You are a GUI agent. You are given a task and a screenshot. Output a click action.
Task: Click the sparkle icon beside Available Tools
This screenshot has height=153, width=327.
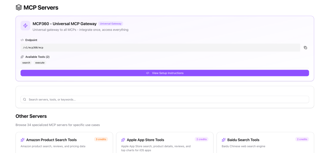click(22, 57)
